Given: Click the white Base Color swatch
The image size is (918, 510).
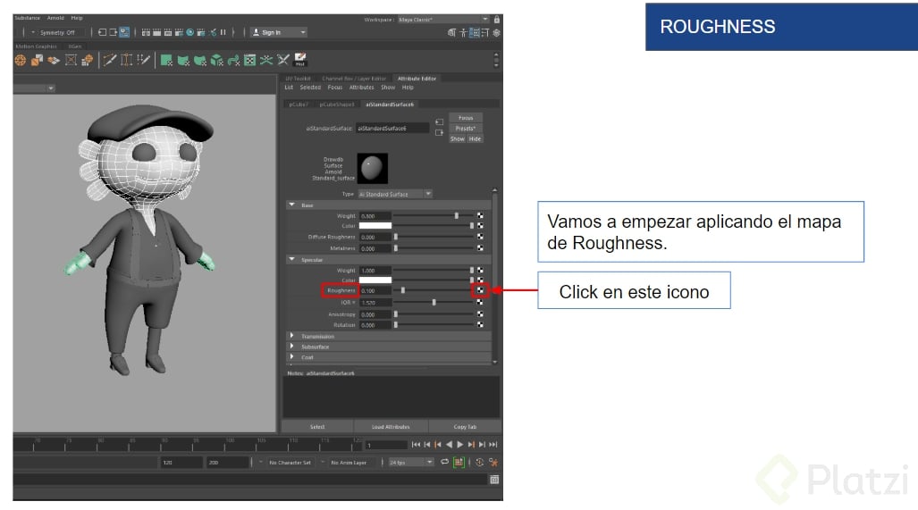Looking at the screenshot, I should coord(375,226).
